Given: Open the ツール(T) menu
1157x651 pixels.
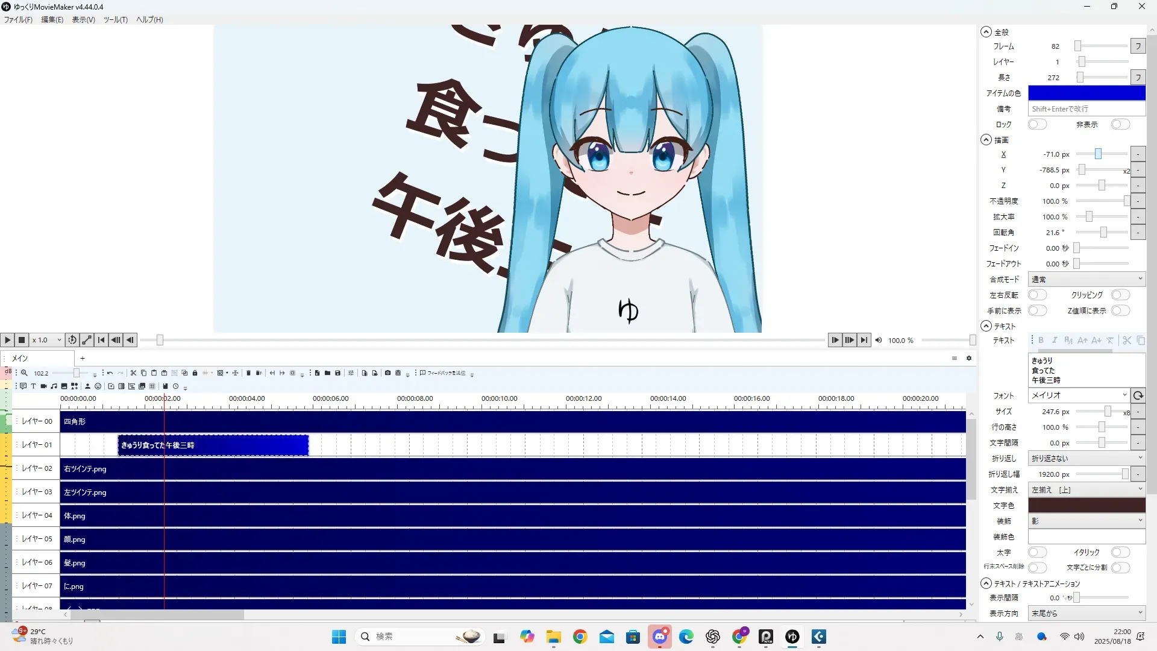Looking at the screenshot, I should (x=115, y=19).
